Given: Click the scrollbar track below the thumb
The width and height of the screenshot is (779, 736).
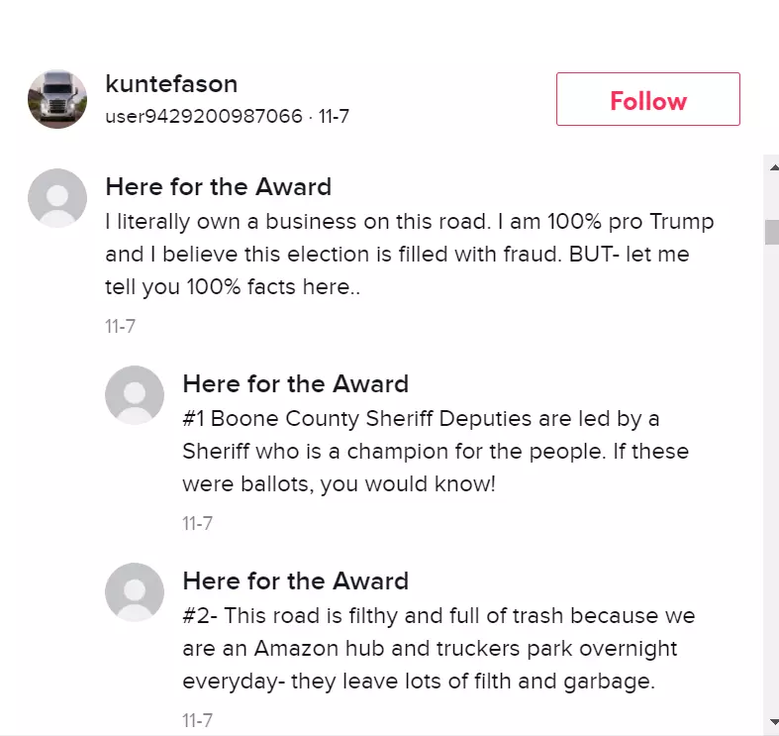Looking at the screenshot, I should (771, 477).
